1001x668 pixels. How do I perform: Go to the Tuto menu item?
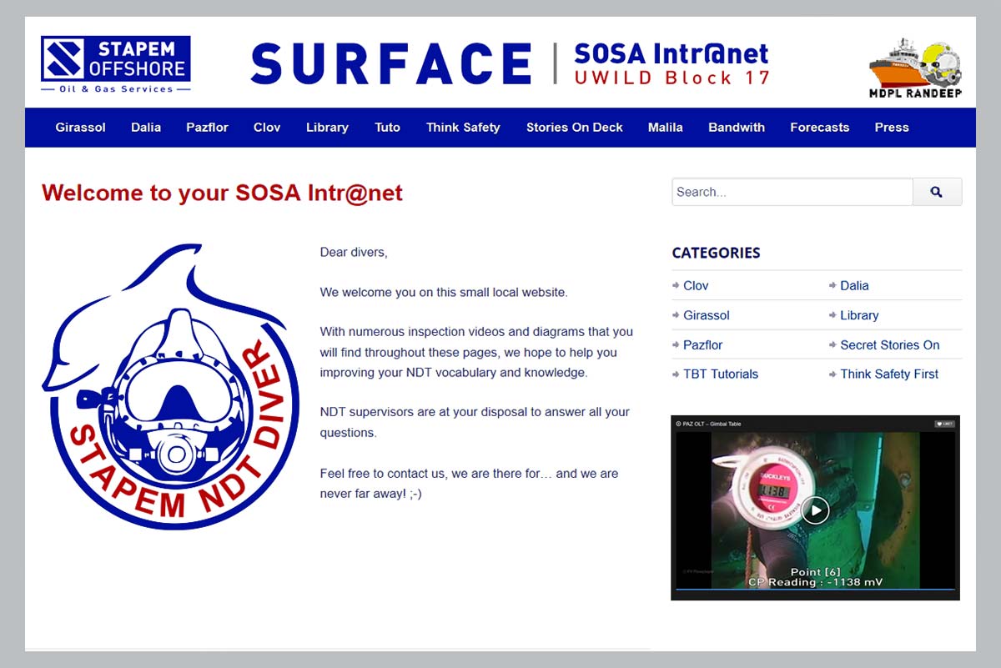tap(387, 128)
